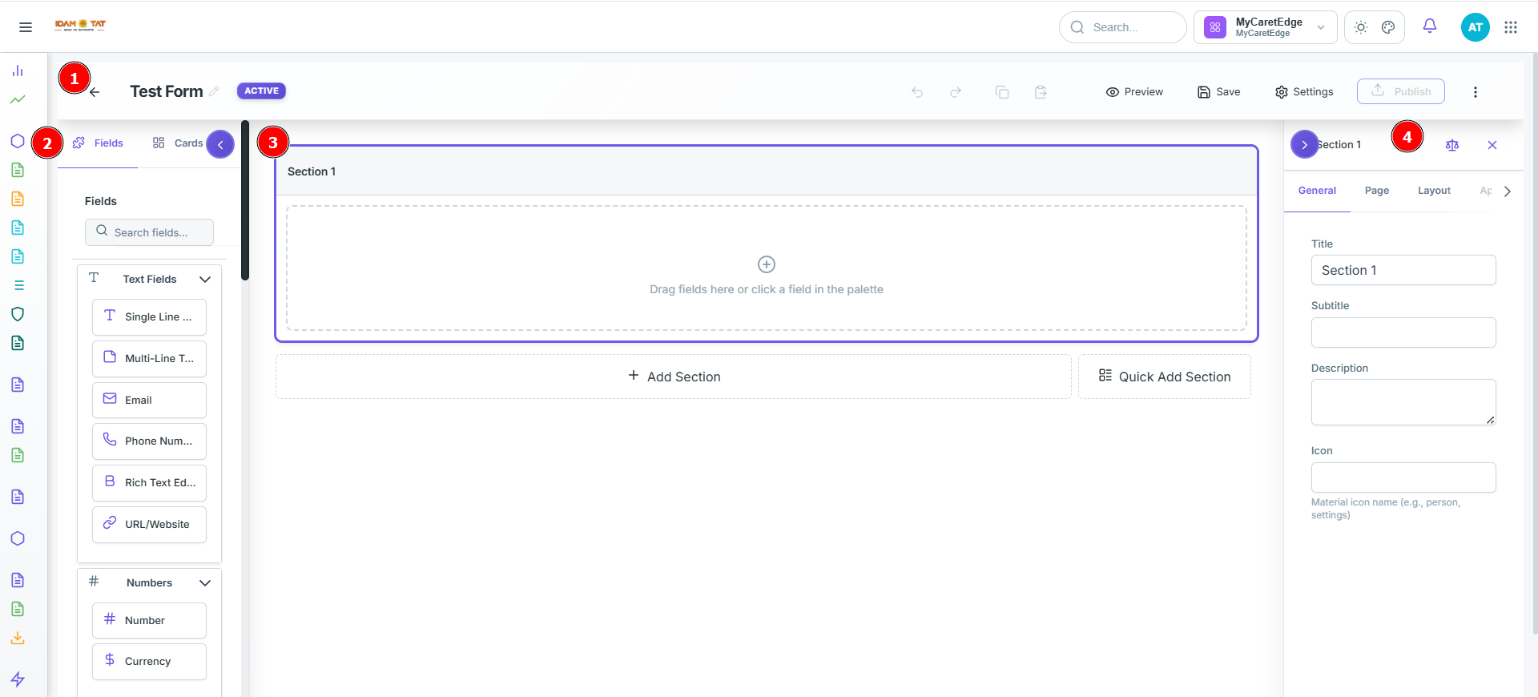
Task: Click the undo arrow
Action: [x=917, y=92]
